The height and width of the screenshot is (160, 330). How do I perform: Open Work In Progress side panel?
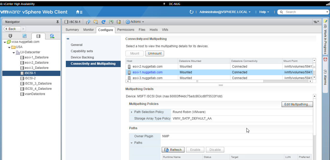325,37
